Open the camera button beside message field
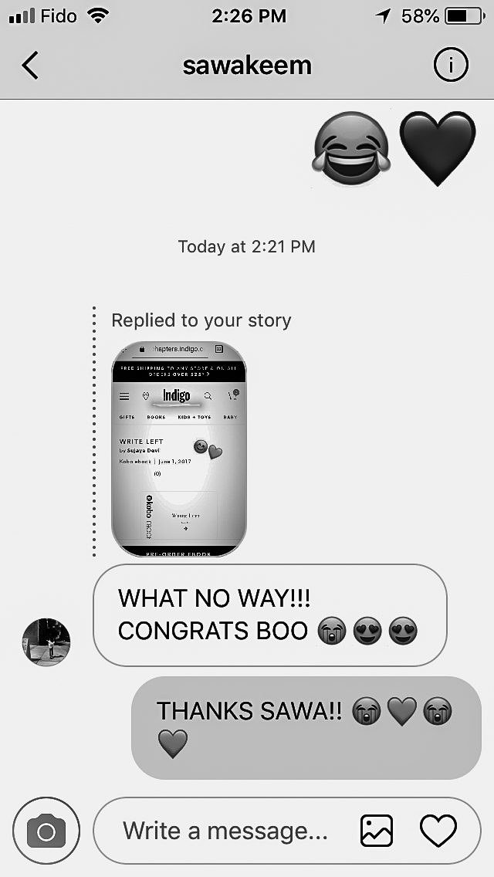494x877 pixels. pyautogui.click(x=46, y=831)
